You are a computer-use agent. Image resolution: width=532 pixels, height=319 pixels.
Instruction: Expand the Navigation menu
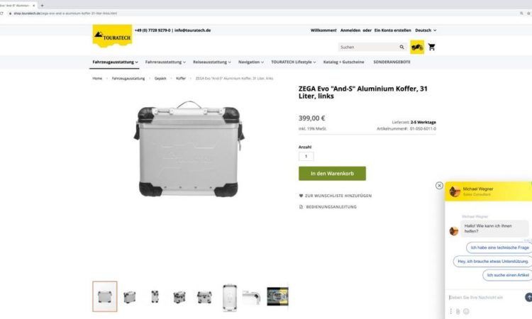(250, 62)
